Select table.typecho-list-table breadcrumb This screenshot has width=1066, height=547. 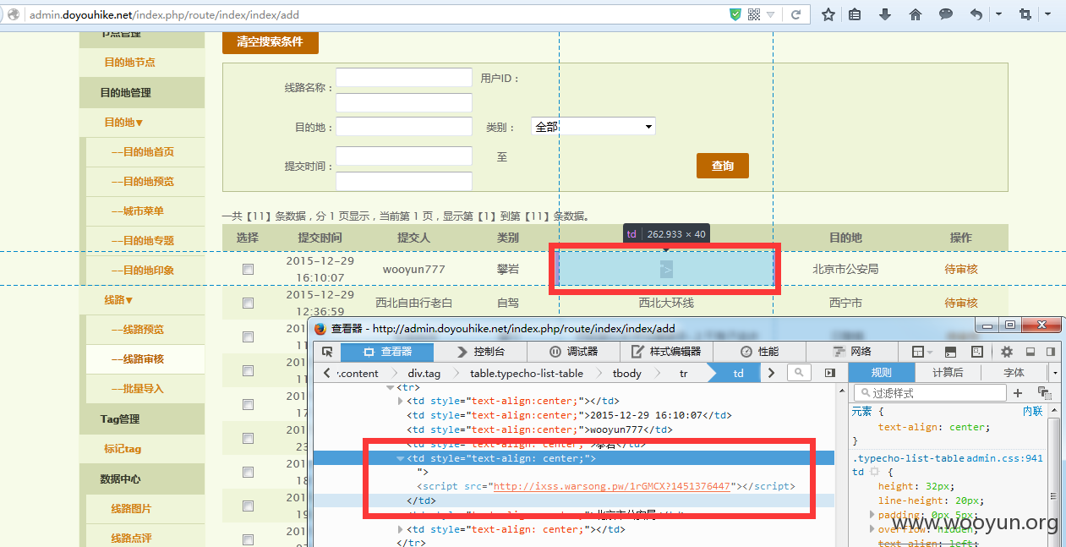point(527,373)
